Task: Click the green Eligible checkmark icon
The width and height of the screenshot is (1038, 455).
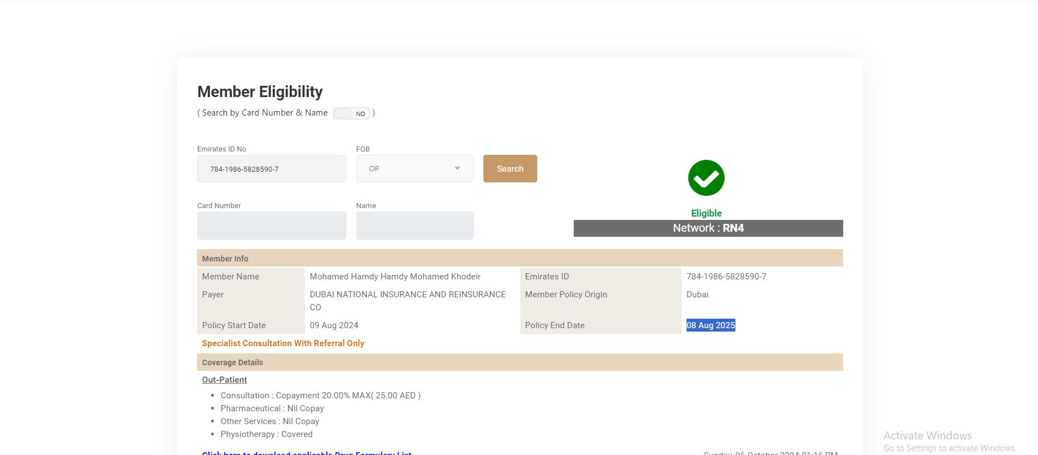Action: click(x=706, y=178)
